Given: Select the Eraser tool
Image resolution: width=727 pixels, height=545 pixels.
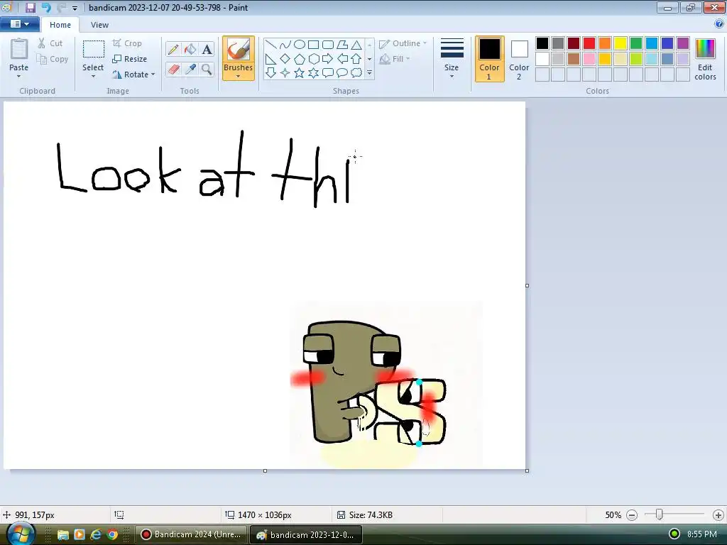Looking at the screenshot, I should (173, 70).
